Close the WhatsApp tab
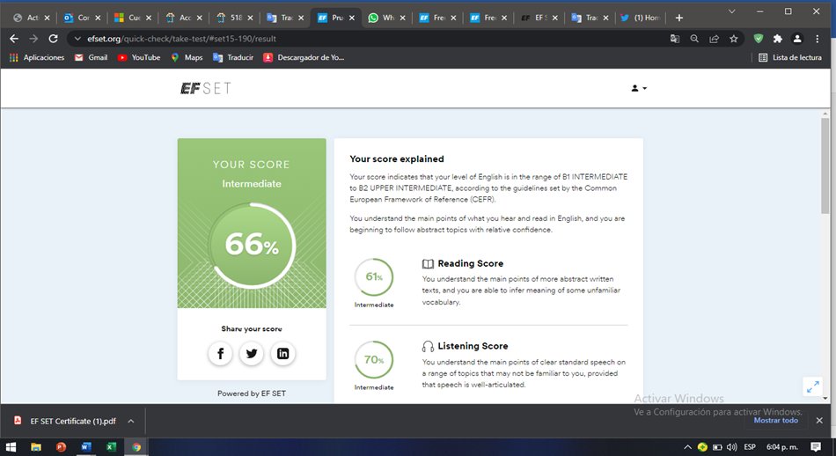 [402, 18]
